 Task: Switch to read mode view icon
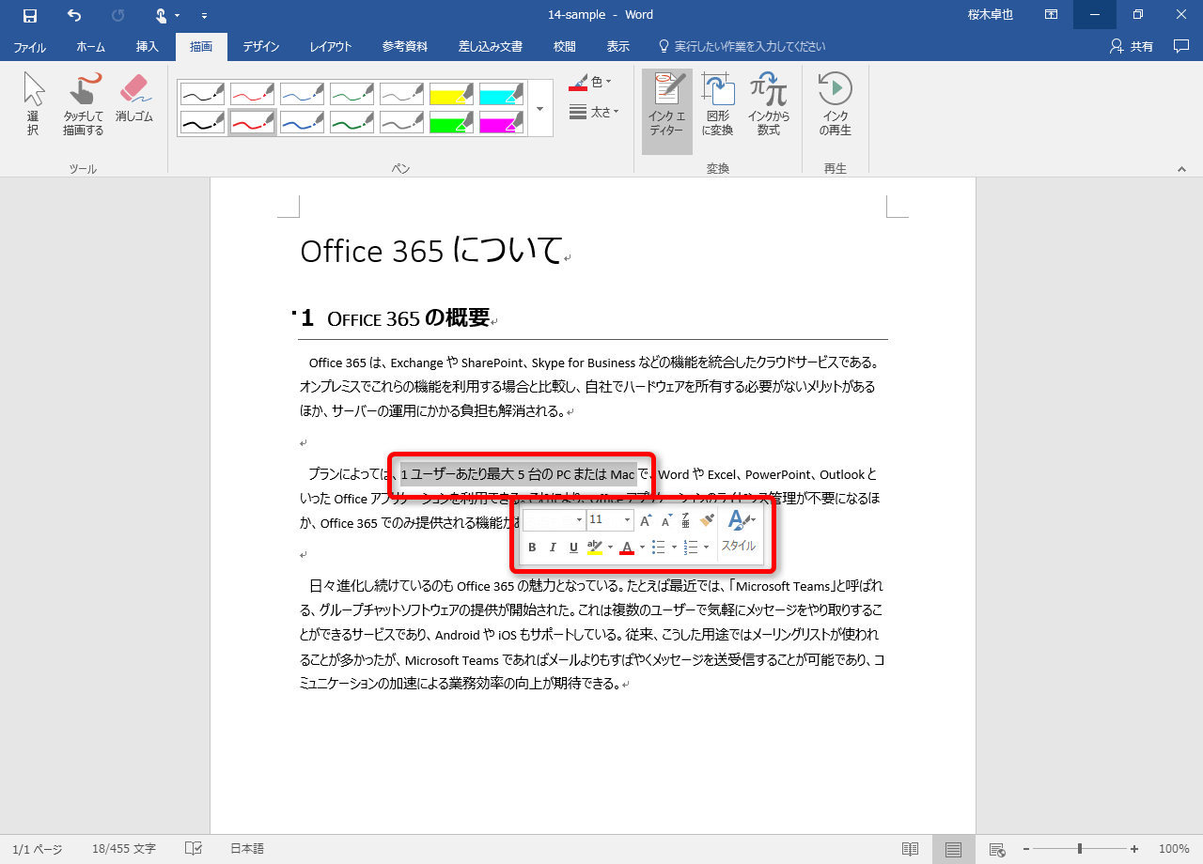pyautogui.click(x=910, y=849)
